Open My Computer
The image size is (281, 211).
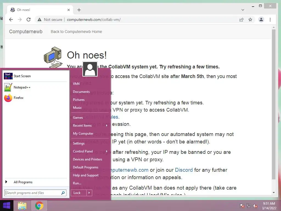point(83,134)
